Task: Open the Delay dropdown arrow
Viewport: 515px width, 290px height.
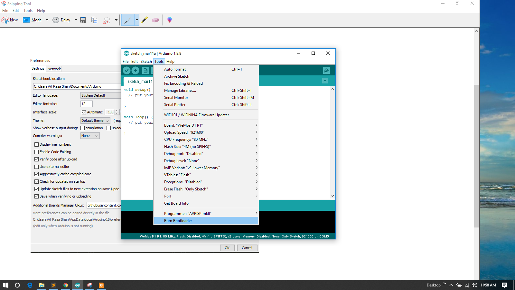Action: (x=76, y=20)
